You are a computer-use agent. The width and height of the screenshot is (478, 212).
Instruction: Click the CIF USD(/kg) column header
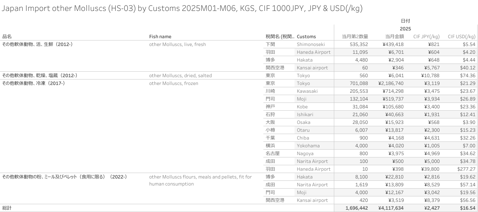462,37
